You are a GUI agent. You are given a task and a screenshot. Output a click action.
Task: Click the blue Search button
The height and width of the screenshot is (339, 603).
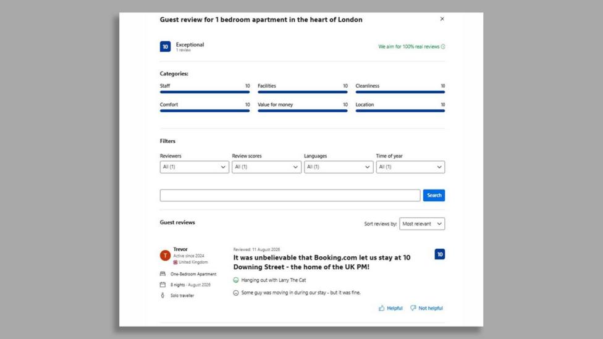[x=434, y=195]
